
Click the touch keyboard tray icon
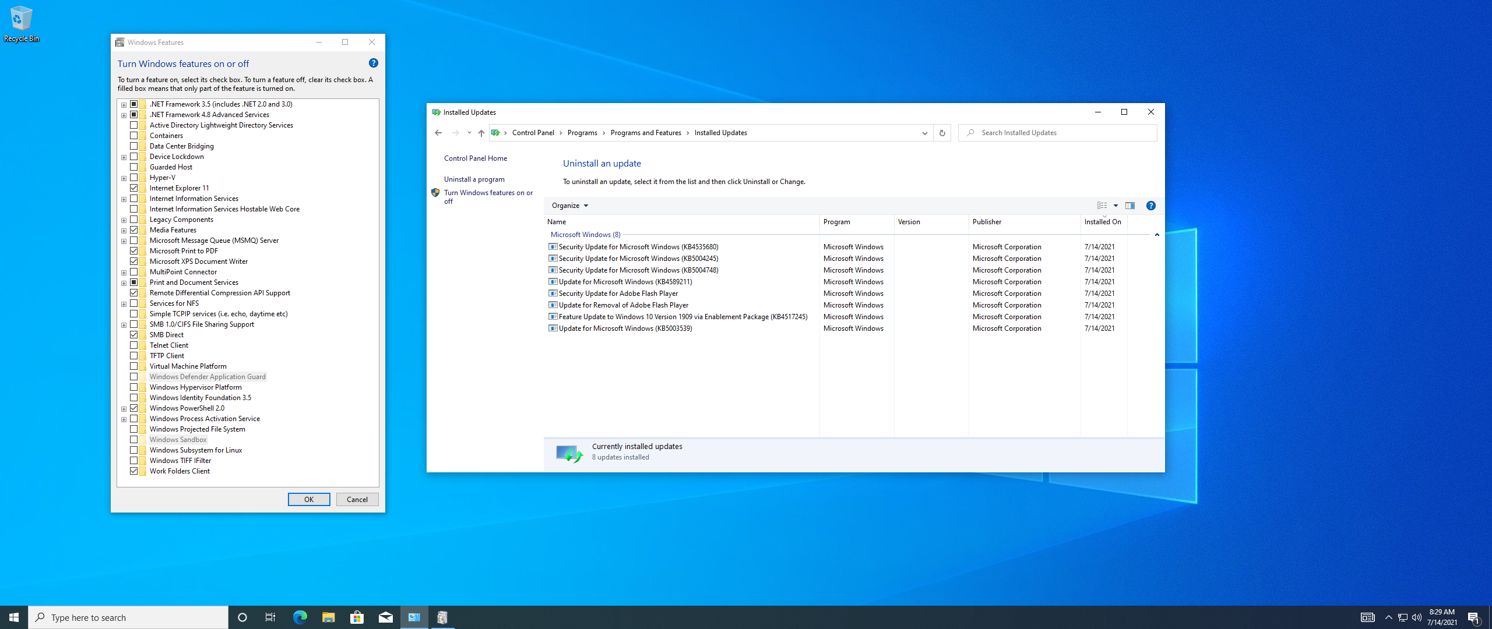(x=1367, y=617)
